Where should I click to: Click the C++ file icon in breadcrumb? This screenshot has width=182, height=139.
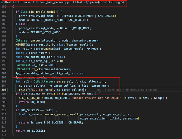click(37, 3)
